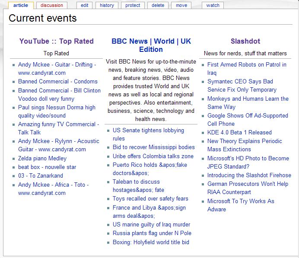Read Introducing the Slashdot Firehose
299x258 pixels.
[249, 175]
